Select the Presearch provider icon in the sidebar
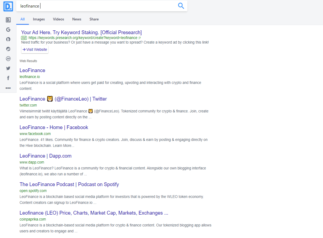 (8, 20)
